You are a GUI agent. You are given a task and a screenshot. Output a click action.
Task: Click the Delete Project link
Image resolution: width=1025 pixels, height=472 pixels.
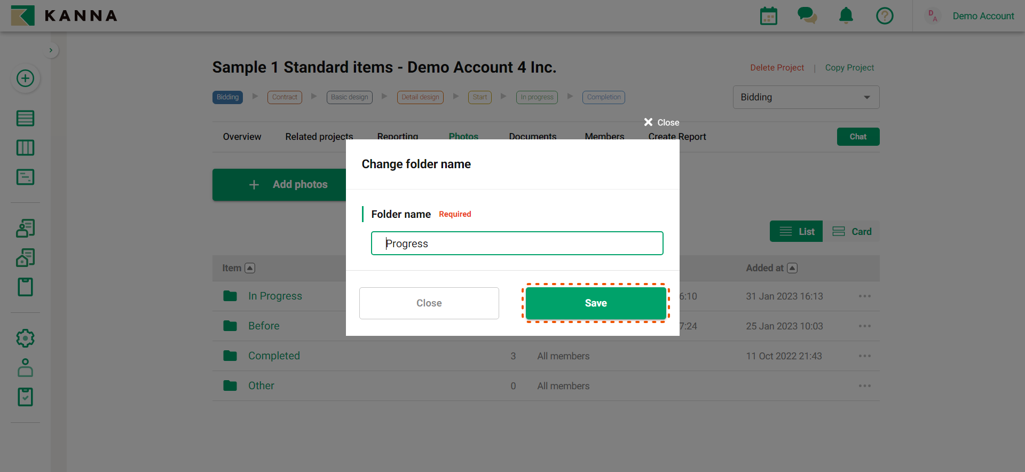(777, 68)
